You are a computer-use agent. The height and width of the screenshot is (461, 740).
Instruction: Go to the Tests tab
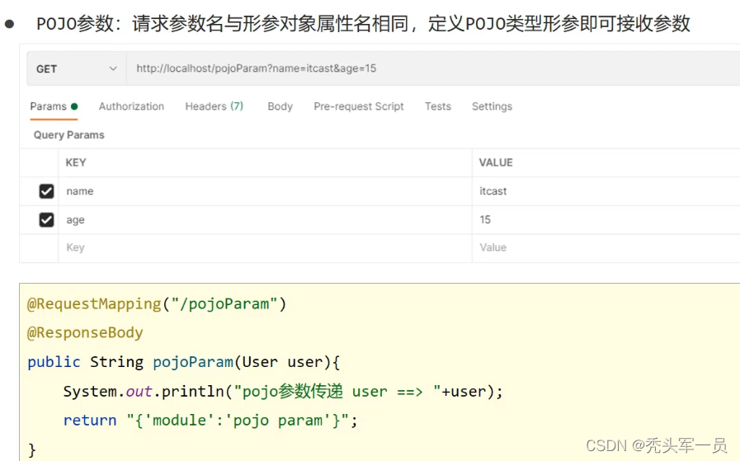click(x=437, y=106)
